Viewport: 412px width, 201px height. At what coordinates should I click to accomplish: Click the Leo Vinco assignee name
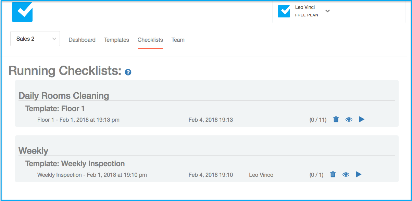261,175
